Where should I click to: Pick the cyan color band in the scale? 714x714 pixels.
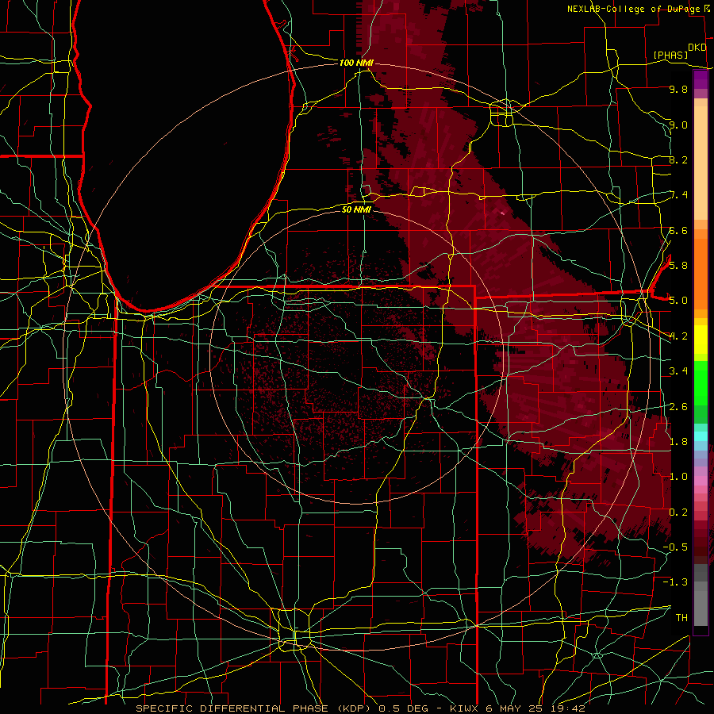(701, 436)
